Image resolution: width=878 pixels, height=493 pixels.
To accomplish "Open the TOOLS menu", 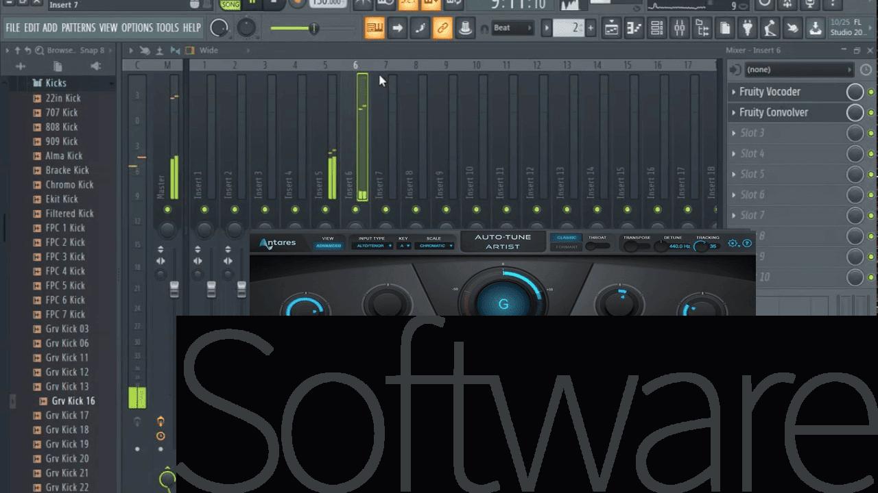I will (167, 28).
